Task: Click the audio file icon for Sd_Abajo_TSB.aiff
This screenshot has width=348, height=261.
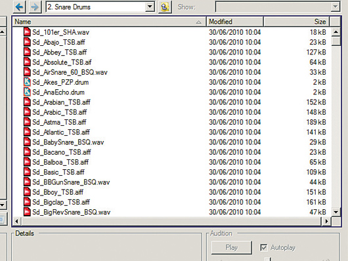Action: pyautogui.click(x=27, y=42)
